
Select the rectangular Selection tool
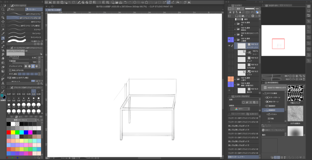3,25
